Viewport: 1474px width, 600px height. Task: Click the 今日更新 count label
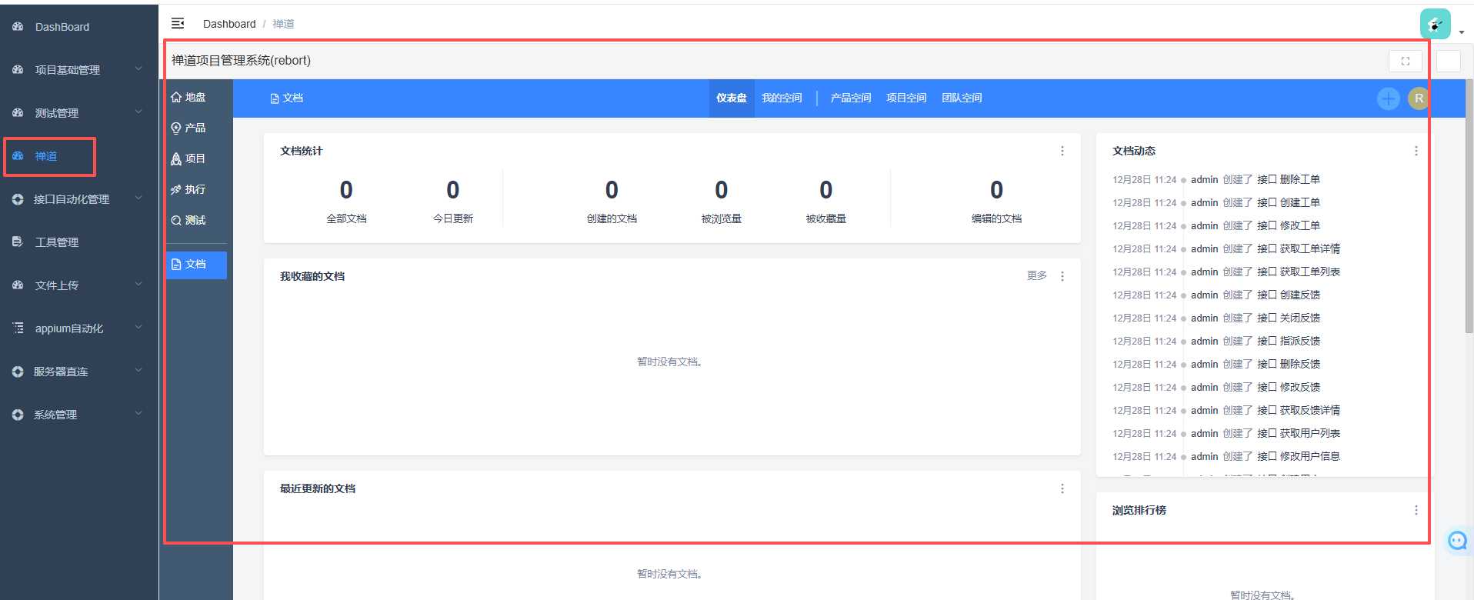[452, 218]
